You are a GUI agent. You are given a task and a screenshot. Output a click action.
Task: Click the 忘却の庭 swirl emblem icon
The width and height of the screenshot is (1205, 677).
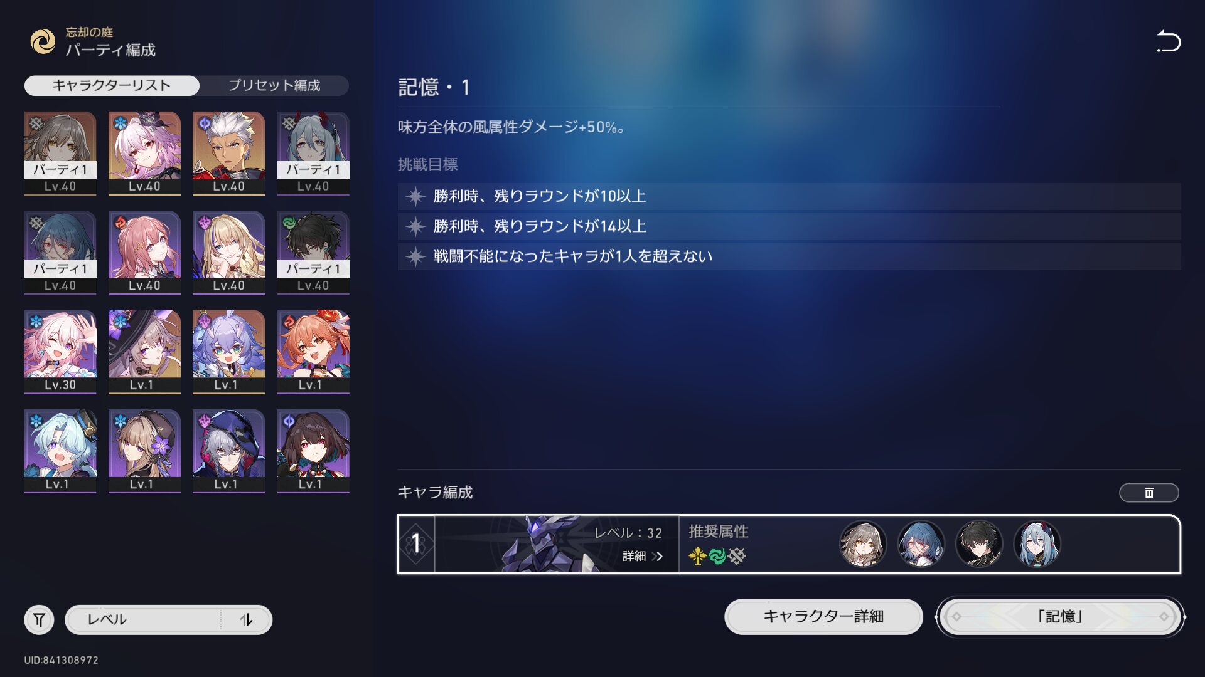43,41
